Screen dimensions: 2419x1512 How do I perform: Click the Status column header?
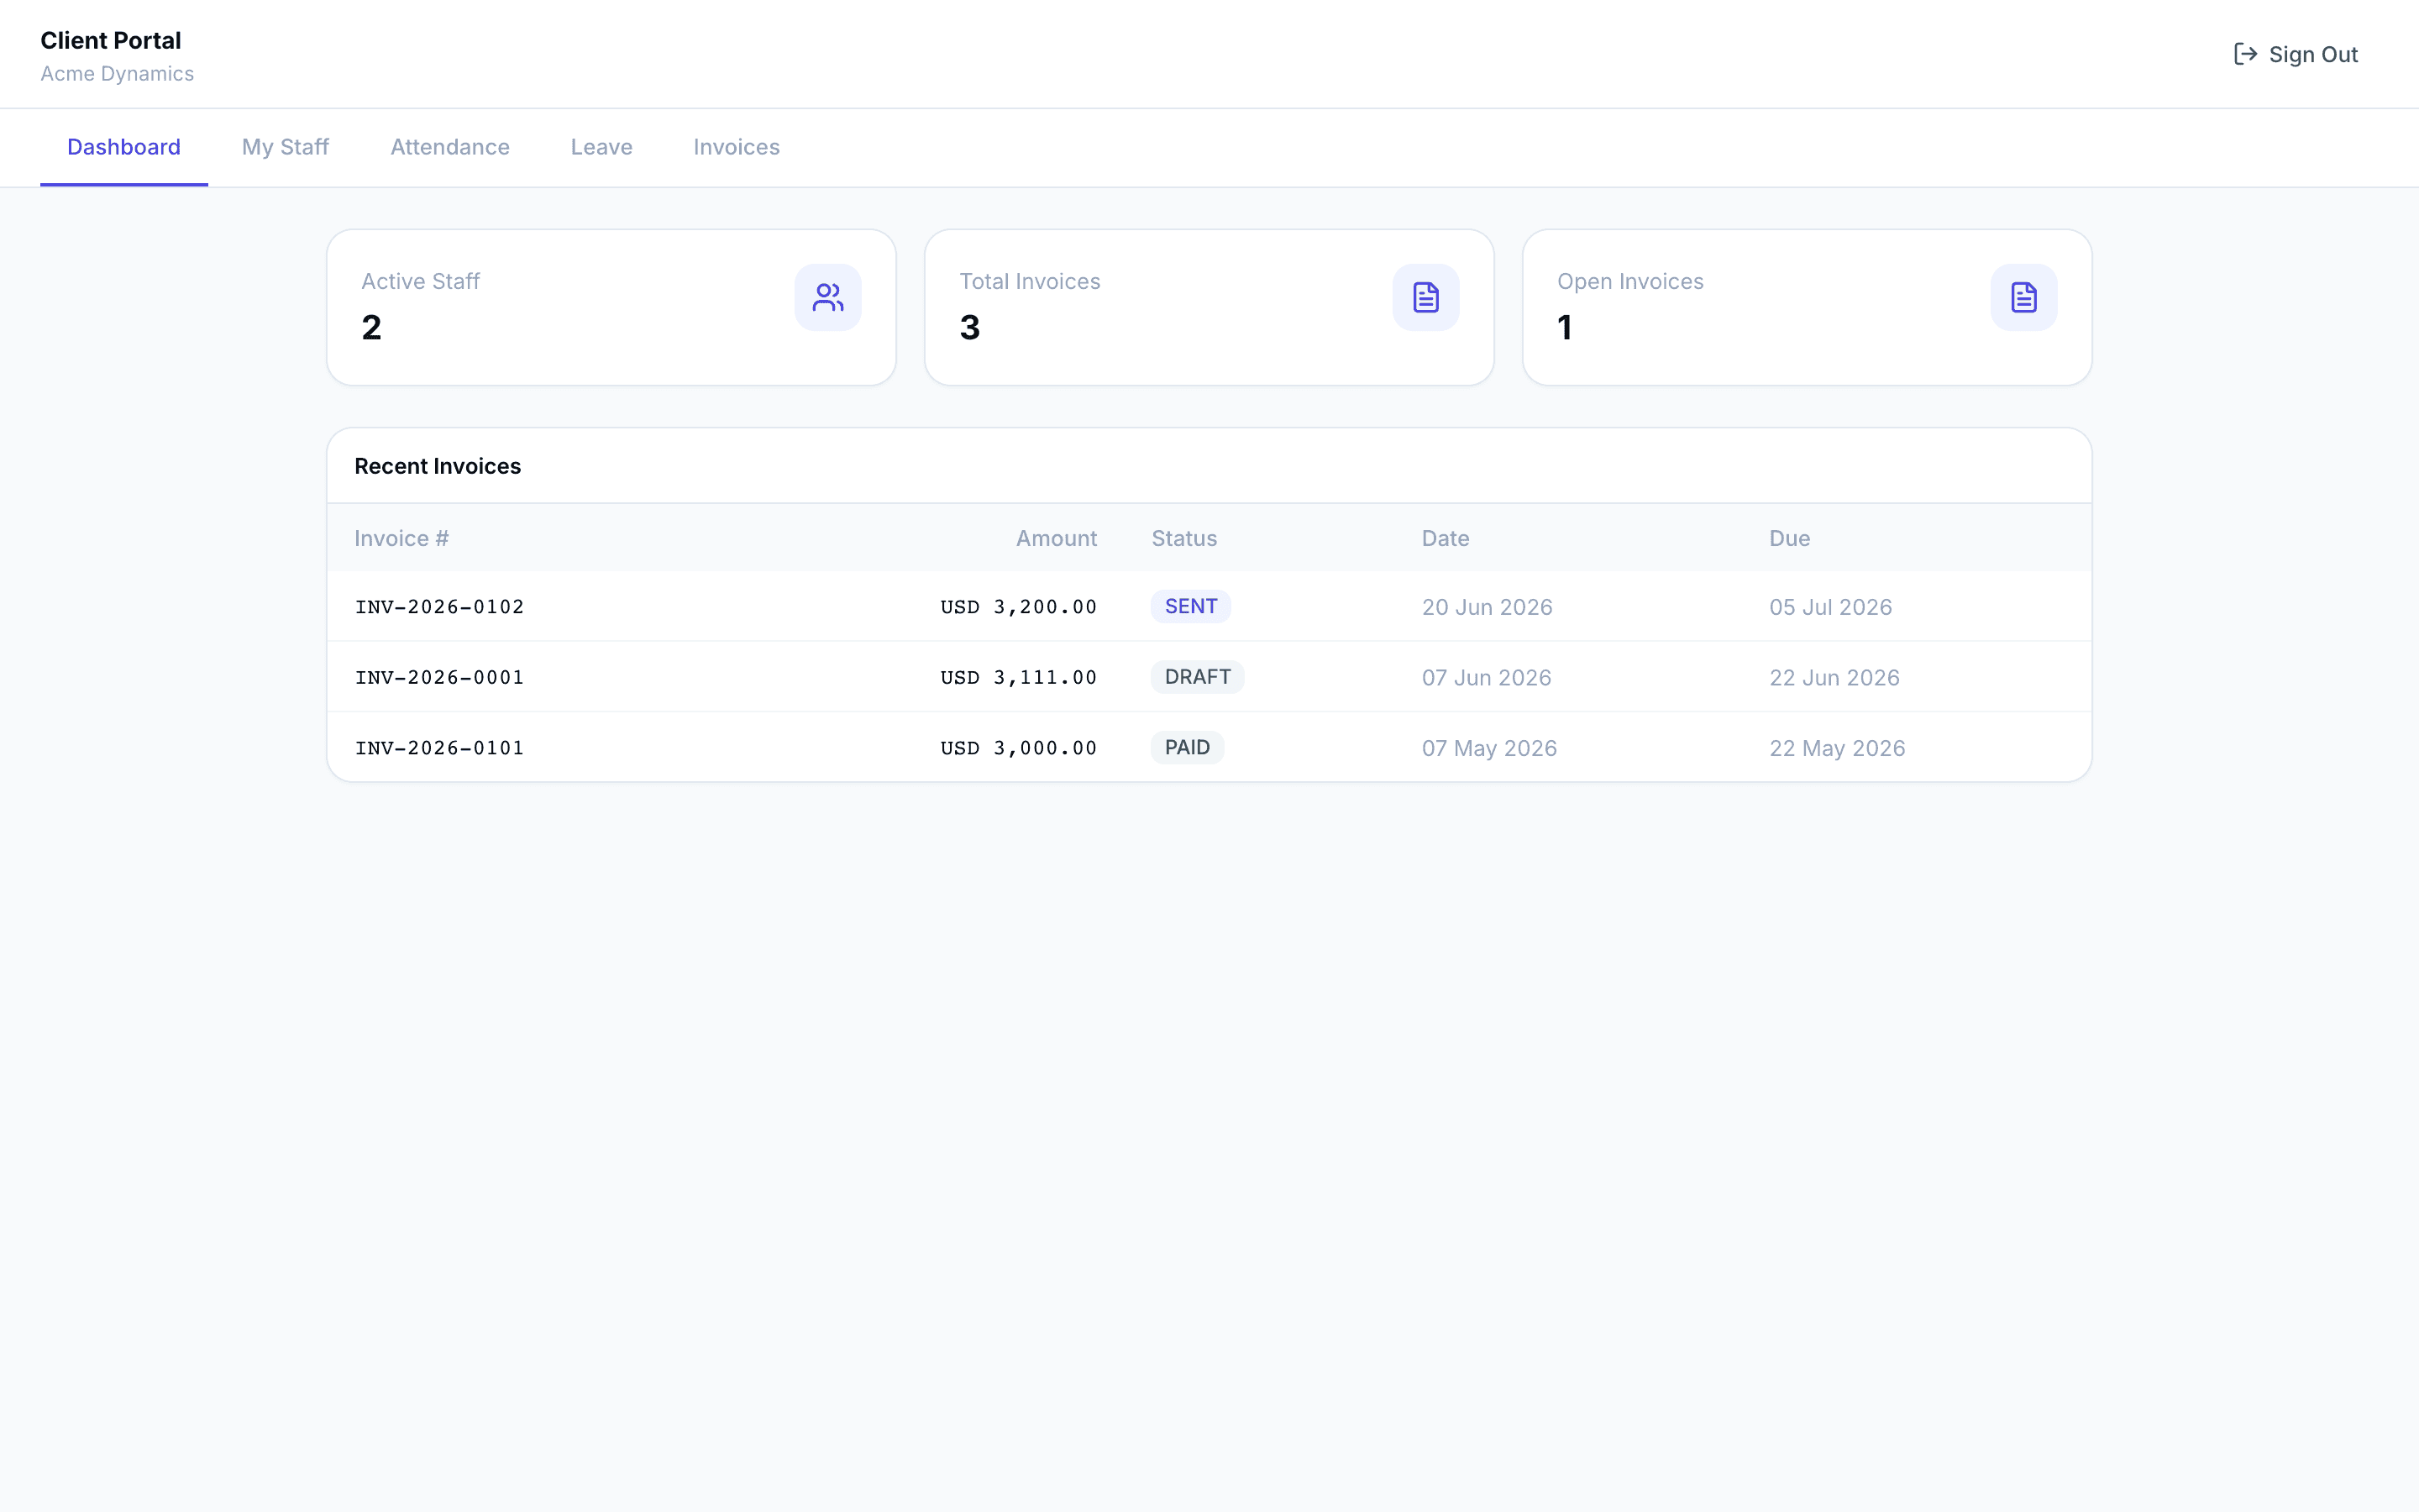1184,538
